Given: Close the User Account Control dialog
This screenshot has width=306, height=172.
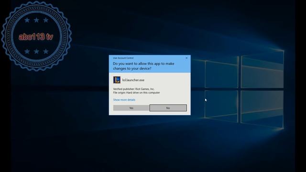Looking at the screenshot, I should tap(186, 58).
